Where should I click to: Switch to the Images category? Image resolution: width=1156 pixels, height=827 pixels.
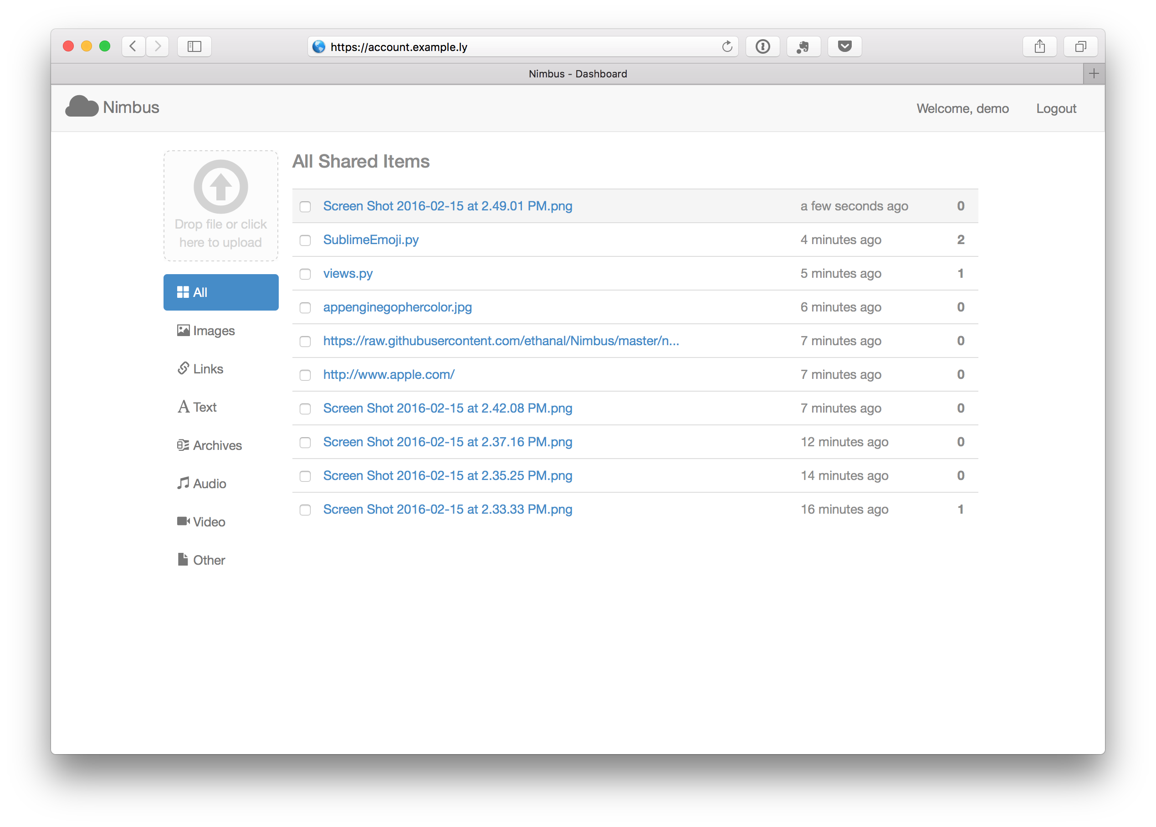pos(213,331)
